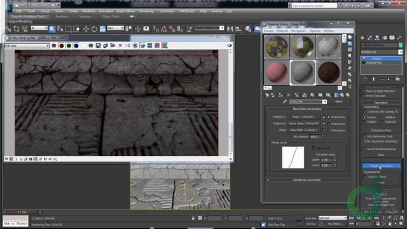Load image folder icon in frame buffer
Screen dimensions: 407x229
(x=113, y=46)
